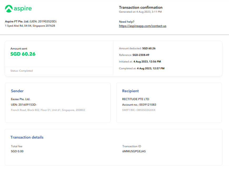Image resolution: width=229 pixels, height=172 pixels.
Task: Click the 'Amount sent' label
Action: (19, 49)
